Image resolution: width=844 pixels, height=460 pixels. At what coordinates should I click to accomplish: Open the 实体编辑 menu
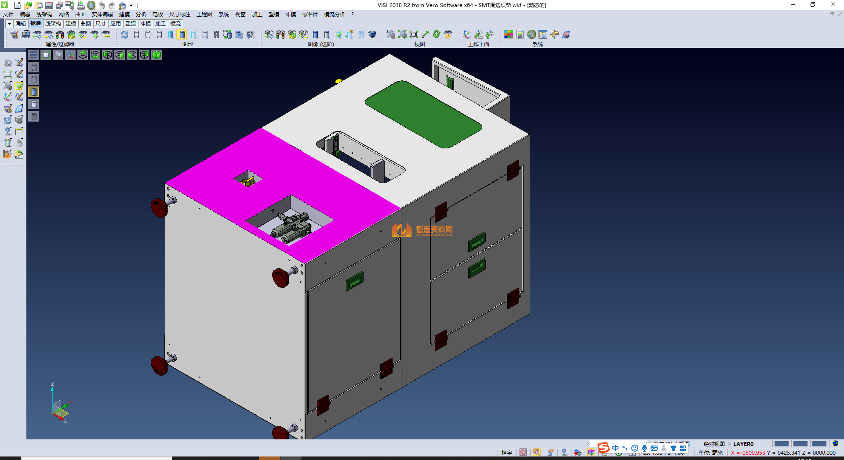pyautogui.click(x=102, y=14)
